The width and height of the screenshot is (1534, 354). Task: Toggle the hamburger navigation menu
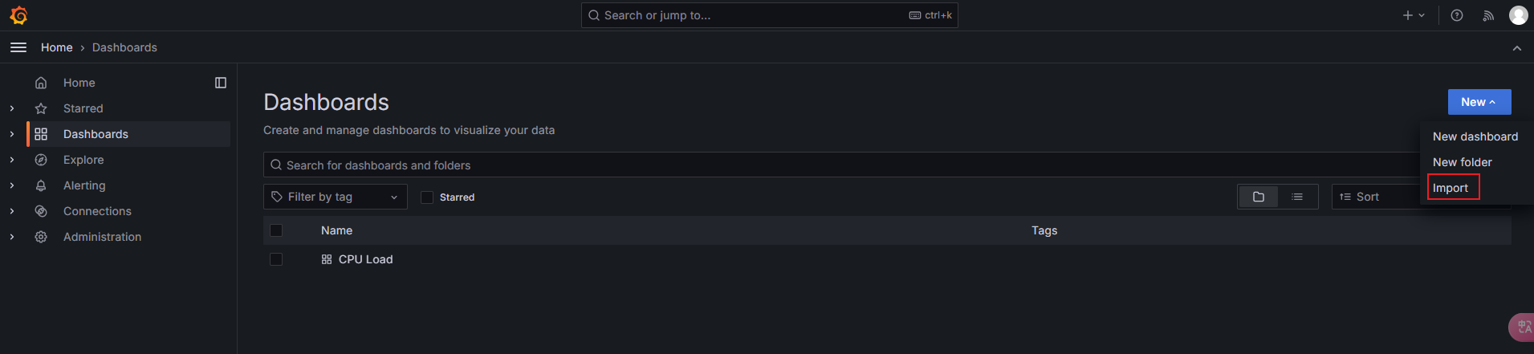coord(18,47)
